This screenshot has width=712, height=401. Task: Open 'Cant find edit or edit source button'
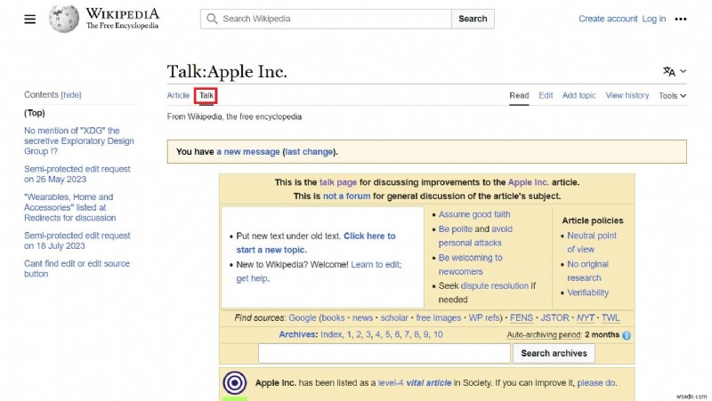pyautogui.click(x=77, y=269)
